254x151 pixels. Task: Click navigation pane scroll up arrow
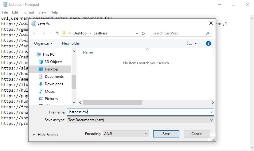point(74,51)
